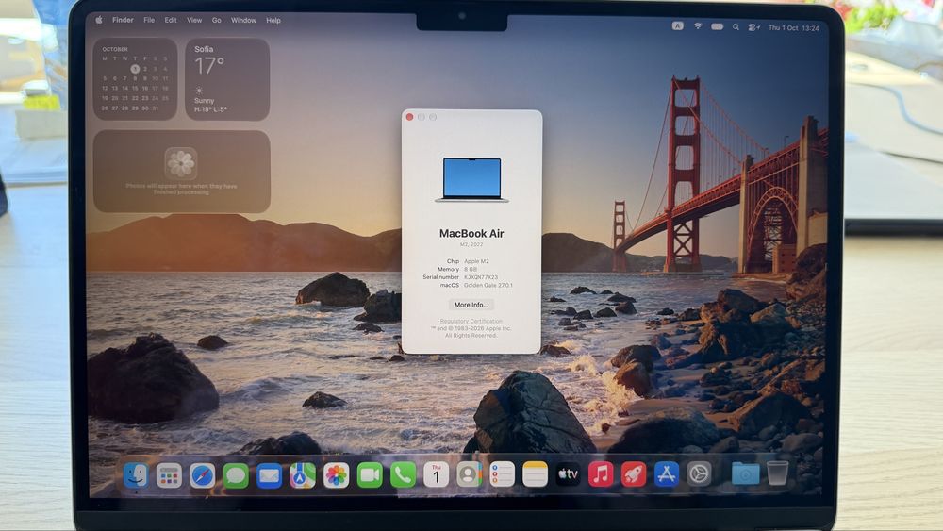Click More Info… button

point(471,305)
